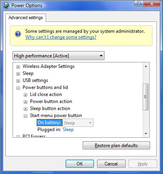
Task: Expand the Power button action node
Action: tap(25, 102)
